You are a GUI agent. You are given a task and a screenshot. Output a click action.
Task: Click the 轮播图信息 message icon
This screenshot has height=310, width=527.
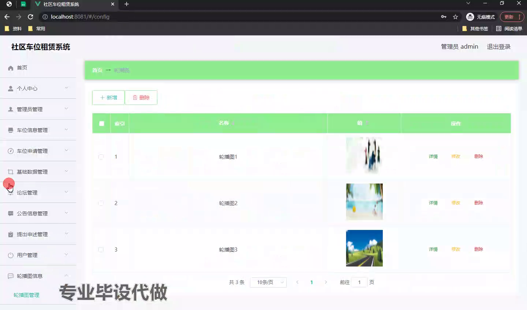point(11,276)
